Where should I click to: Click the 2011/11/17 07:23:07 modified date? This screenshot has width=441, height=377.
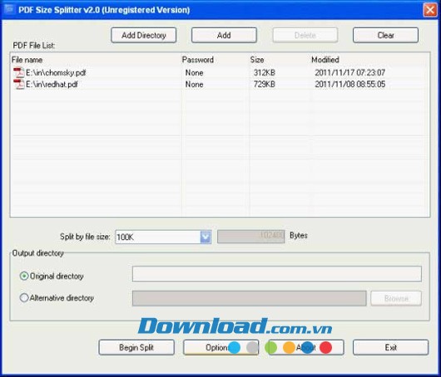[349, 73]
